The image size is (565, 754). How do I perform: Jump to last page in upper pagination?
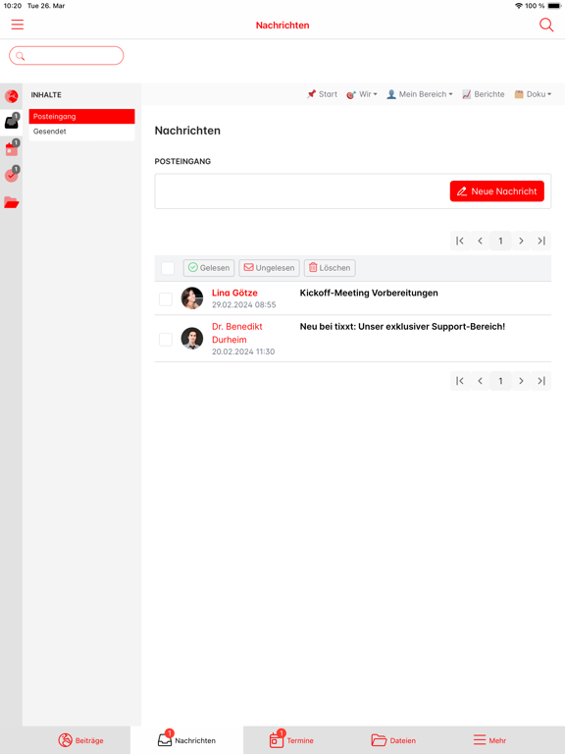click(541, 241)
